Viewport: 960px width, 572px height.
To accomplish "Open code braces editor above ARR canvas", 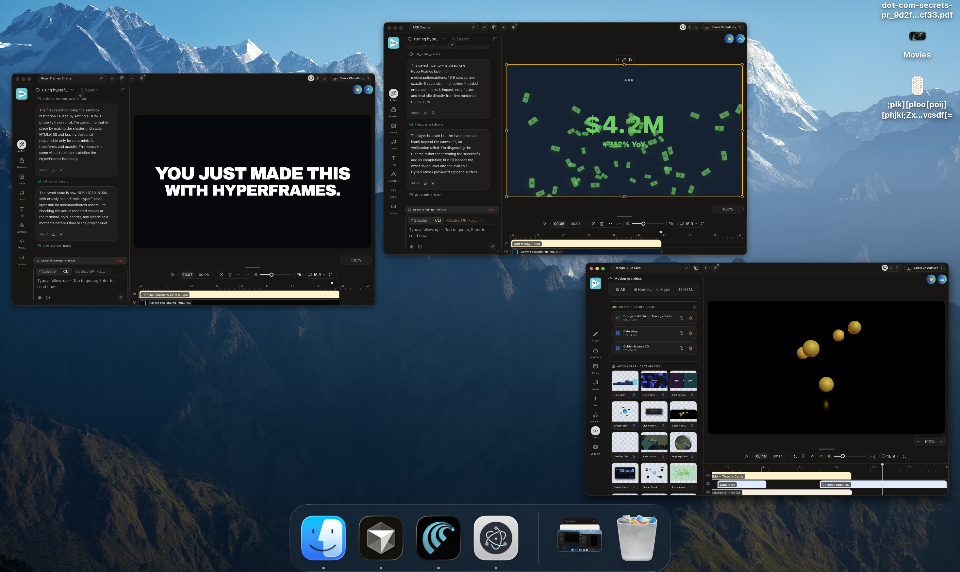I will 618,60.
